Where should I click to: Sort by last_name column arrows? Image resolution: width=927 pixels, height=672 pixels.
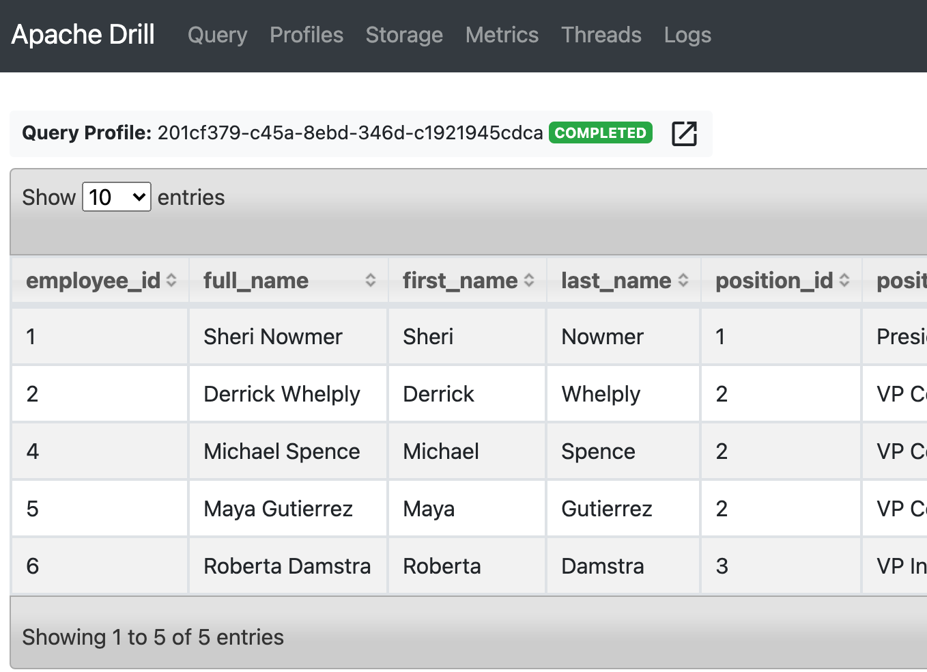click(683, 280)
